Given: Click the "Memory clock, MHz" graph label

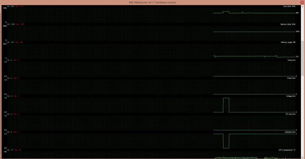Looking at the screenshot, I should tap(288, 24).
